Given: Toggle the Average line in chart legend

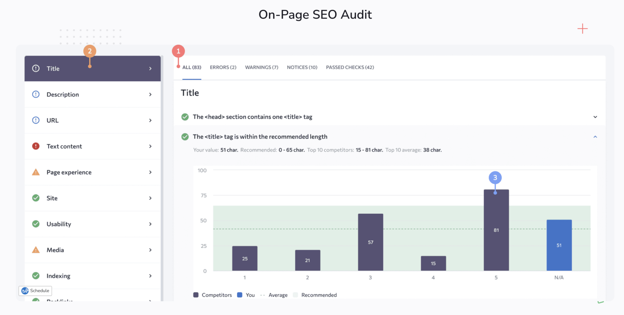Looking at the screenshot, I should (x=274, y=295).
